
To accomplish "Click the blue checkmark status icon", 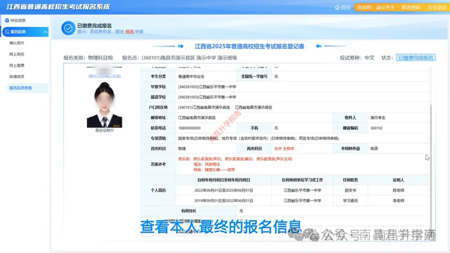I will (x=68, y=28).
